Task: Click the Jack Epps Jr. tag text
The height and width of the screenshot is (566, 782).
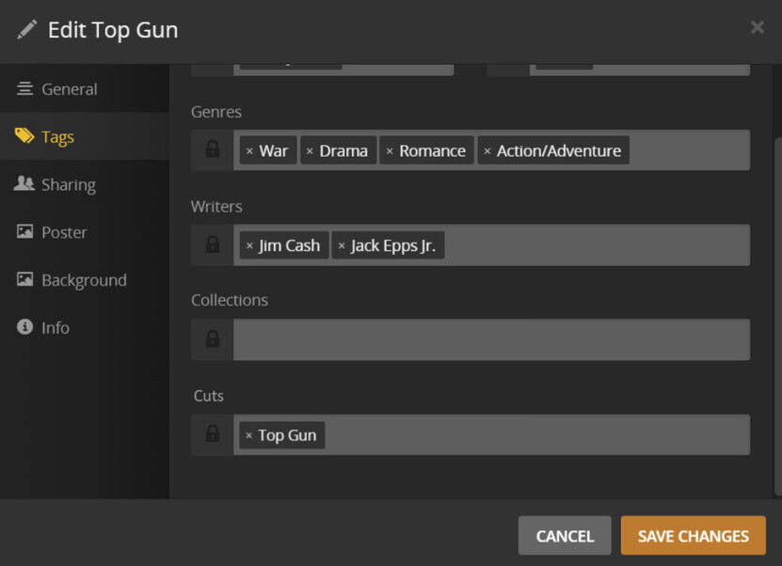Action: click(393, 245)
